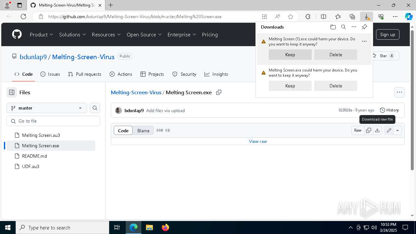Open File Explorer from the taskbar
Image resolution: width=416 pixels, height=234 pixels.
(x=149, y=227)
